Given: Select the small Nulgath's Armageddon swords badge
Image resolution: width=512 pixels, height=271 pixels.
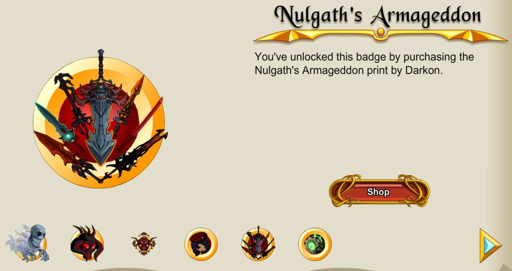Looking at the screenshot, I should click(x=258, y=244).
